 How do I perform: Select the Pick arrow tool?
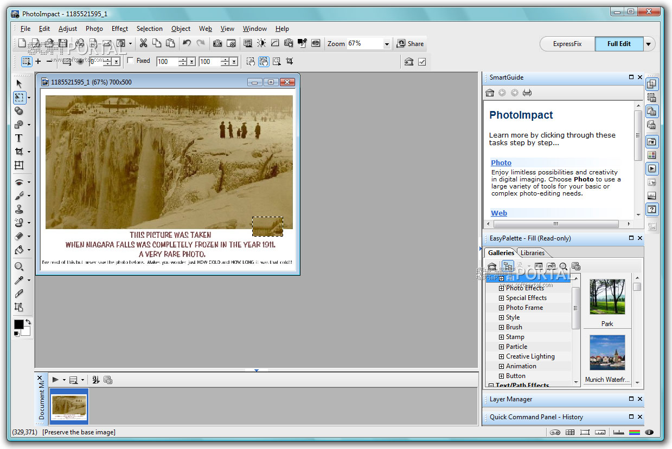(19, 84)
